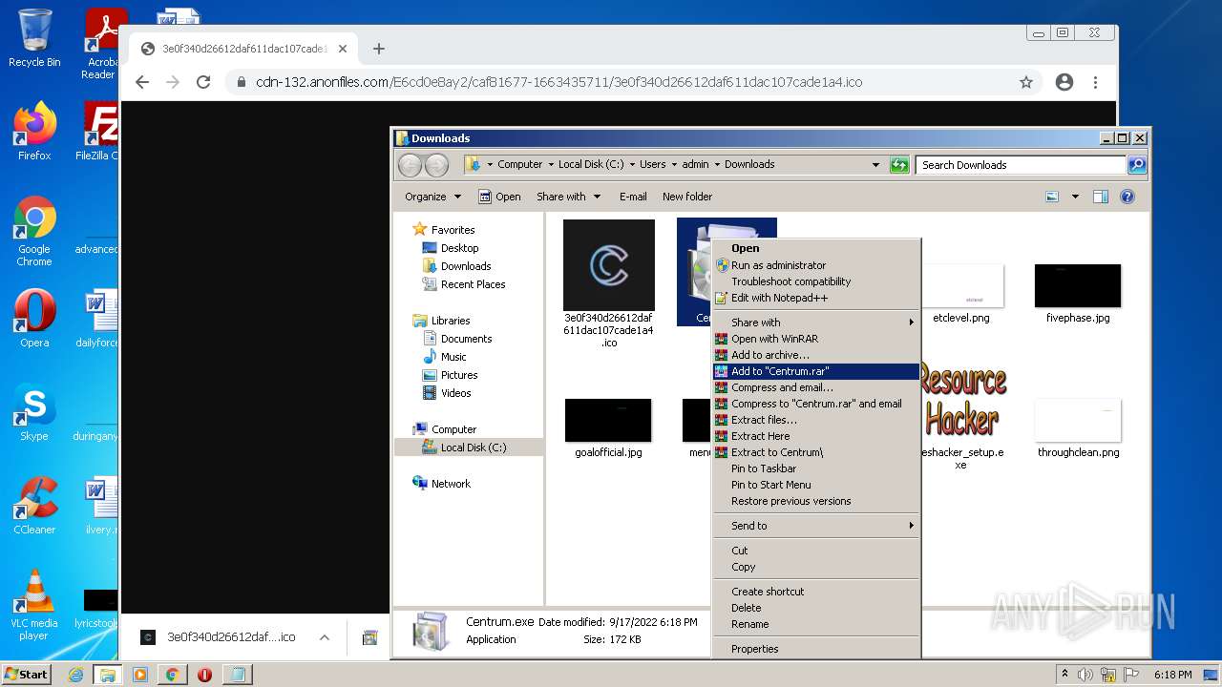Close the current Chrome tab

tap(343, 49)
